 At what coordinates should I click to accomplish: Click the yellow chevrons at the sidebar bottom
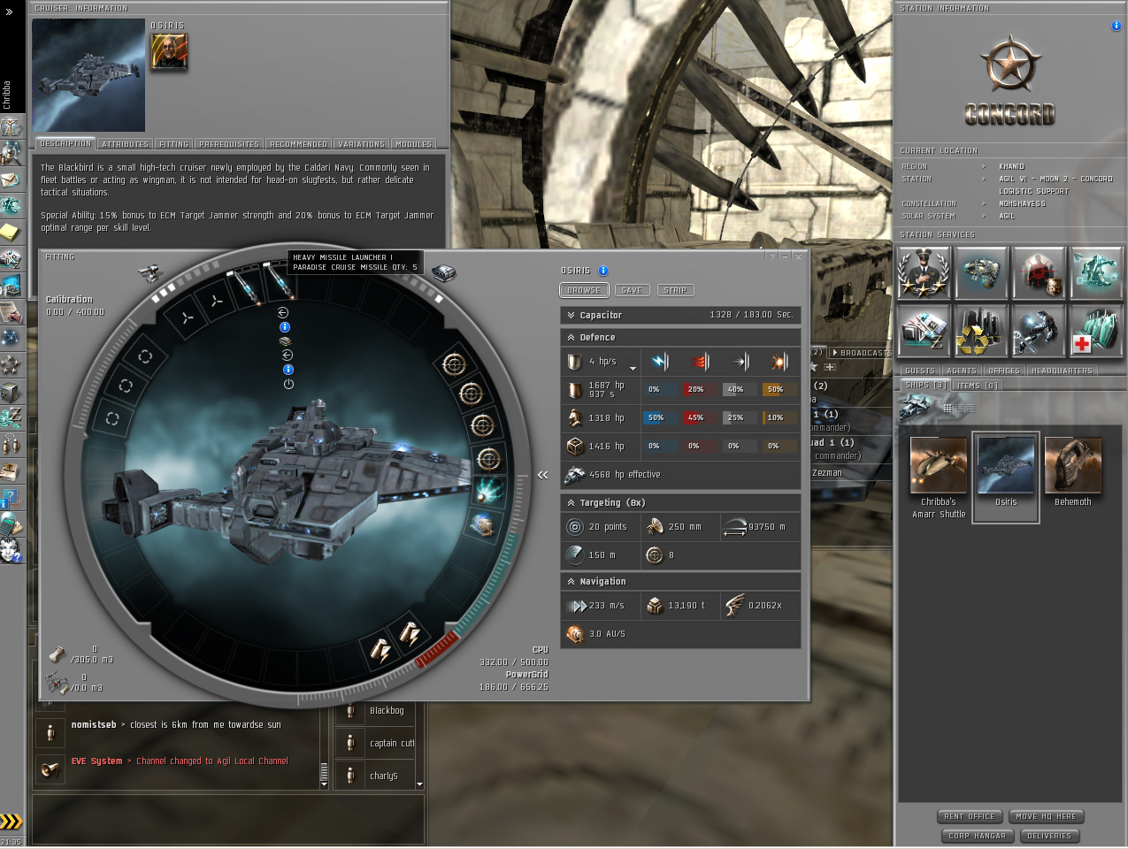(x=11, y=822)
